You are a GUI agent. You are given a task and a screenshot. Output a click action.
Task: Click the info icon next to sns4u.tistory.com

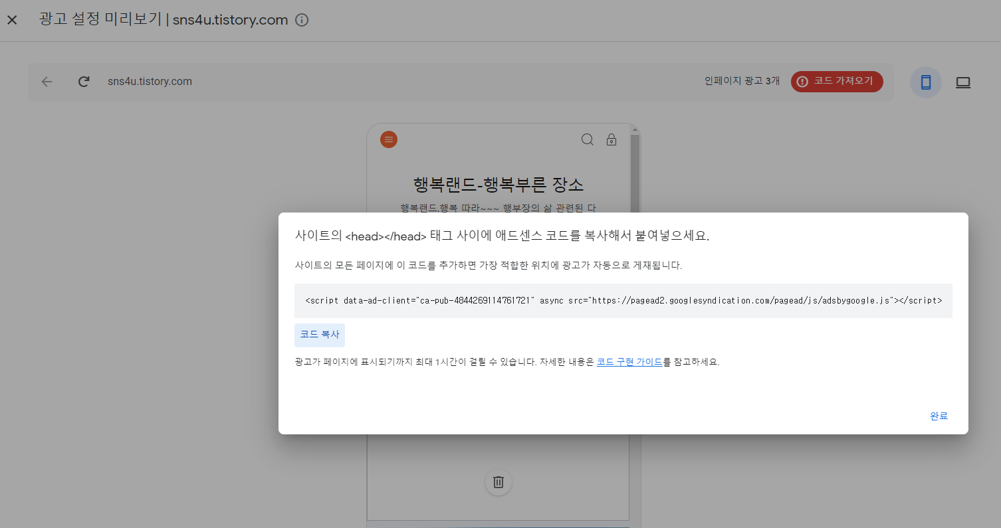(x=302, y=20)
